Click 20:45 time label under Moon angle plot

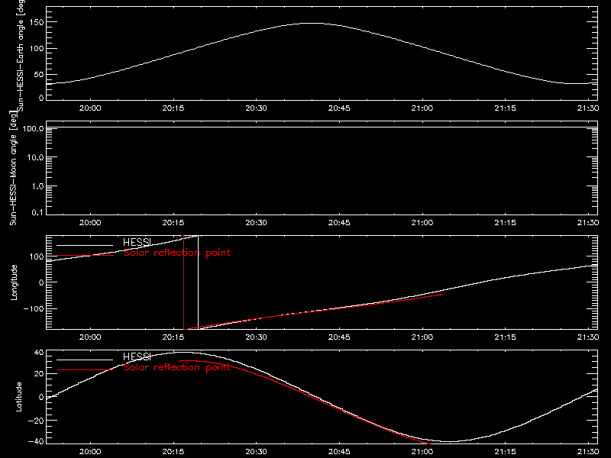[339, 222]
